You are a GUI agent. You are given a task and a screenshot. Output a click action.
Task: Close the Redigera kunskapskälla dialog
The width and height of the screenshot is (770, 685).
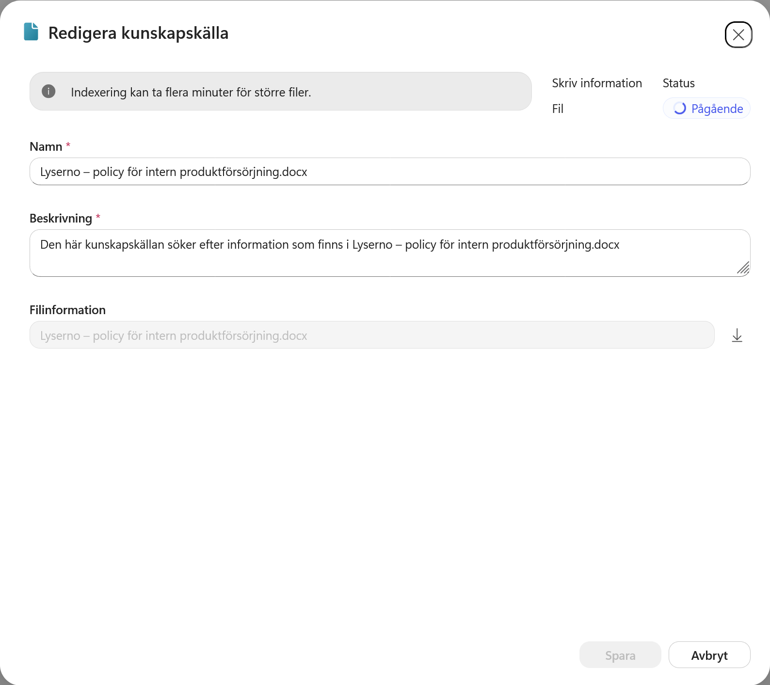click(738, 35)
